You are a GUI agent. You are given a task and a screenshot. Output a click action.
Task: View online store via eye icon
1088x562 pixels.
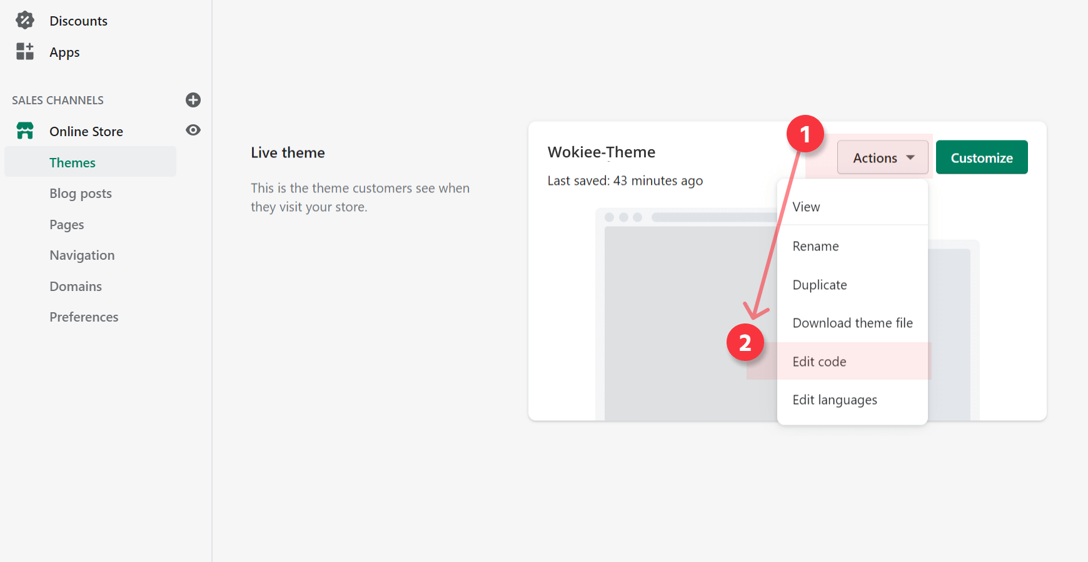(193, 130)
